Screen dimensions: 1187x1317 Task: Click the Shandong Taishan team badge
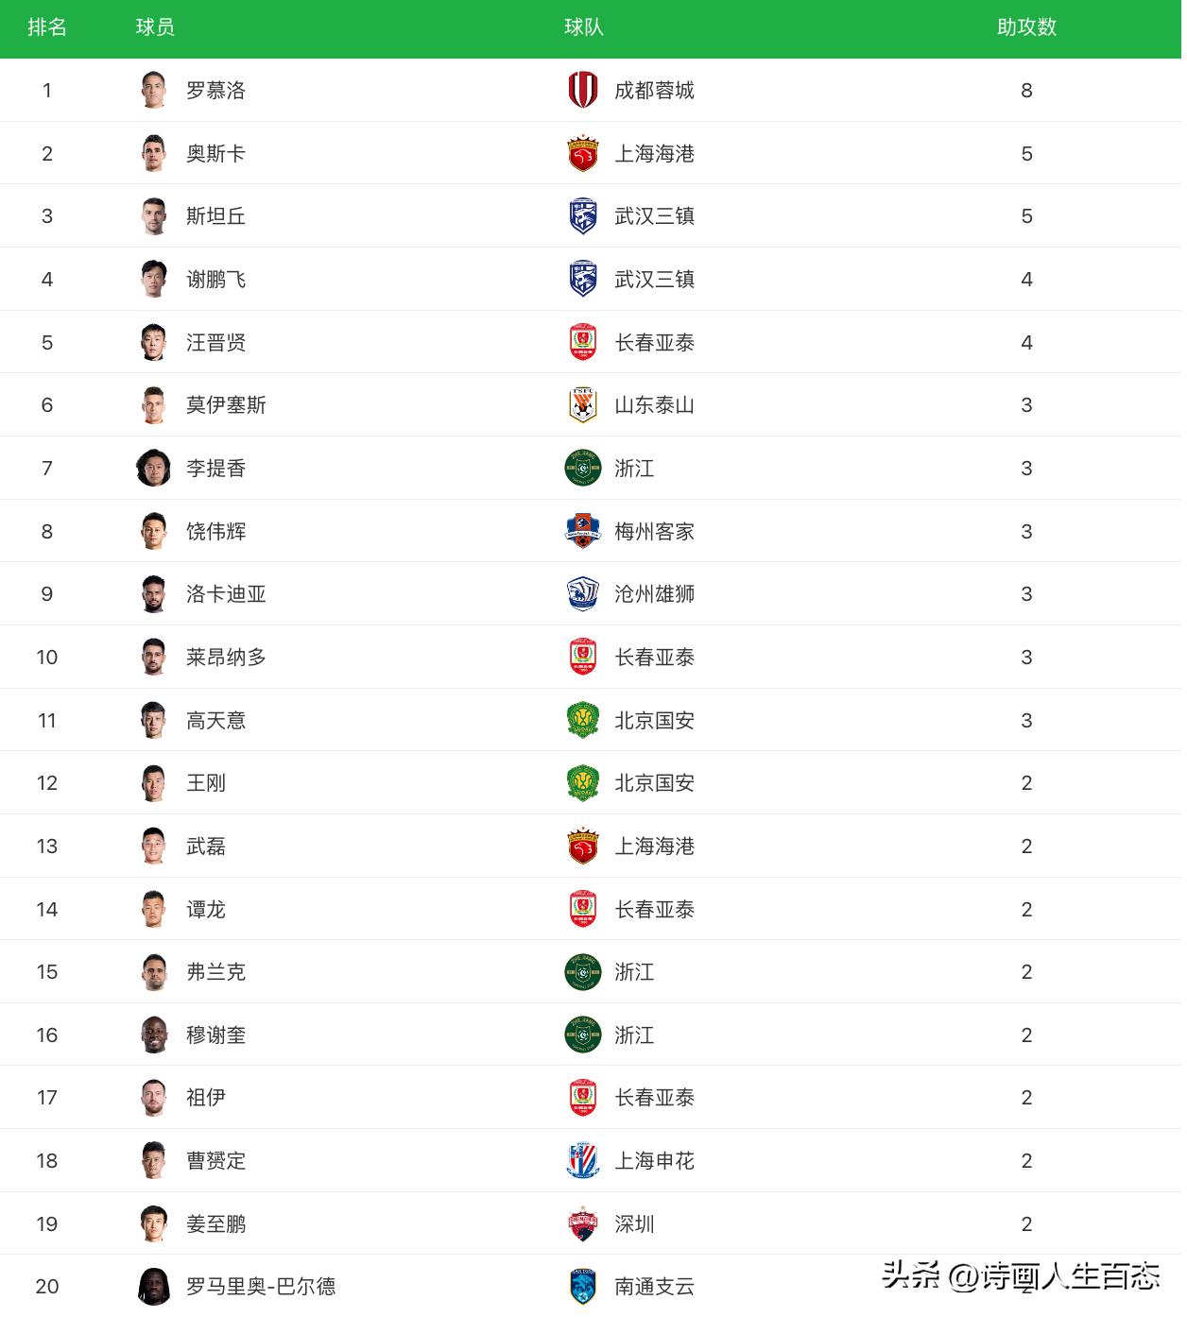coord(583,405)
